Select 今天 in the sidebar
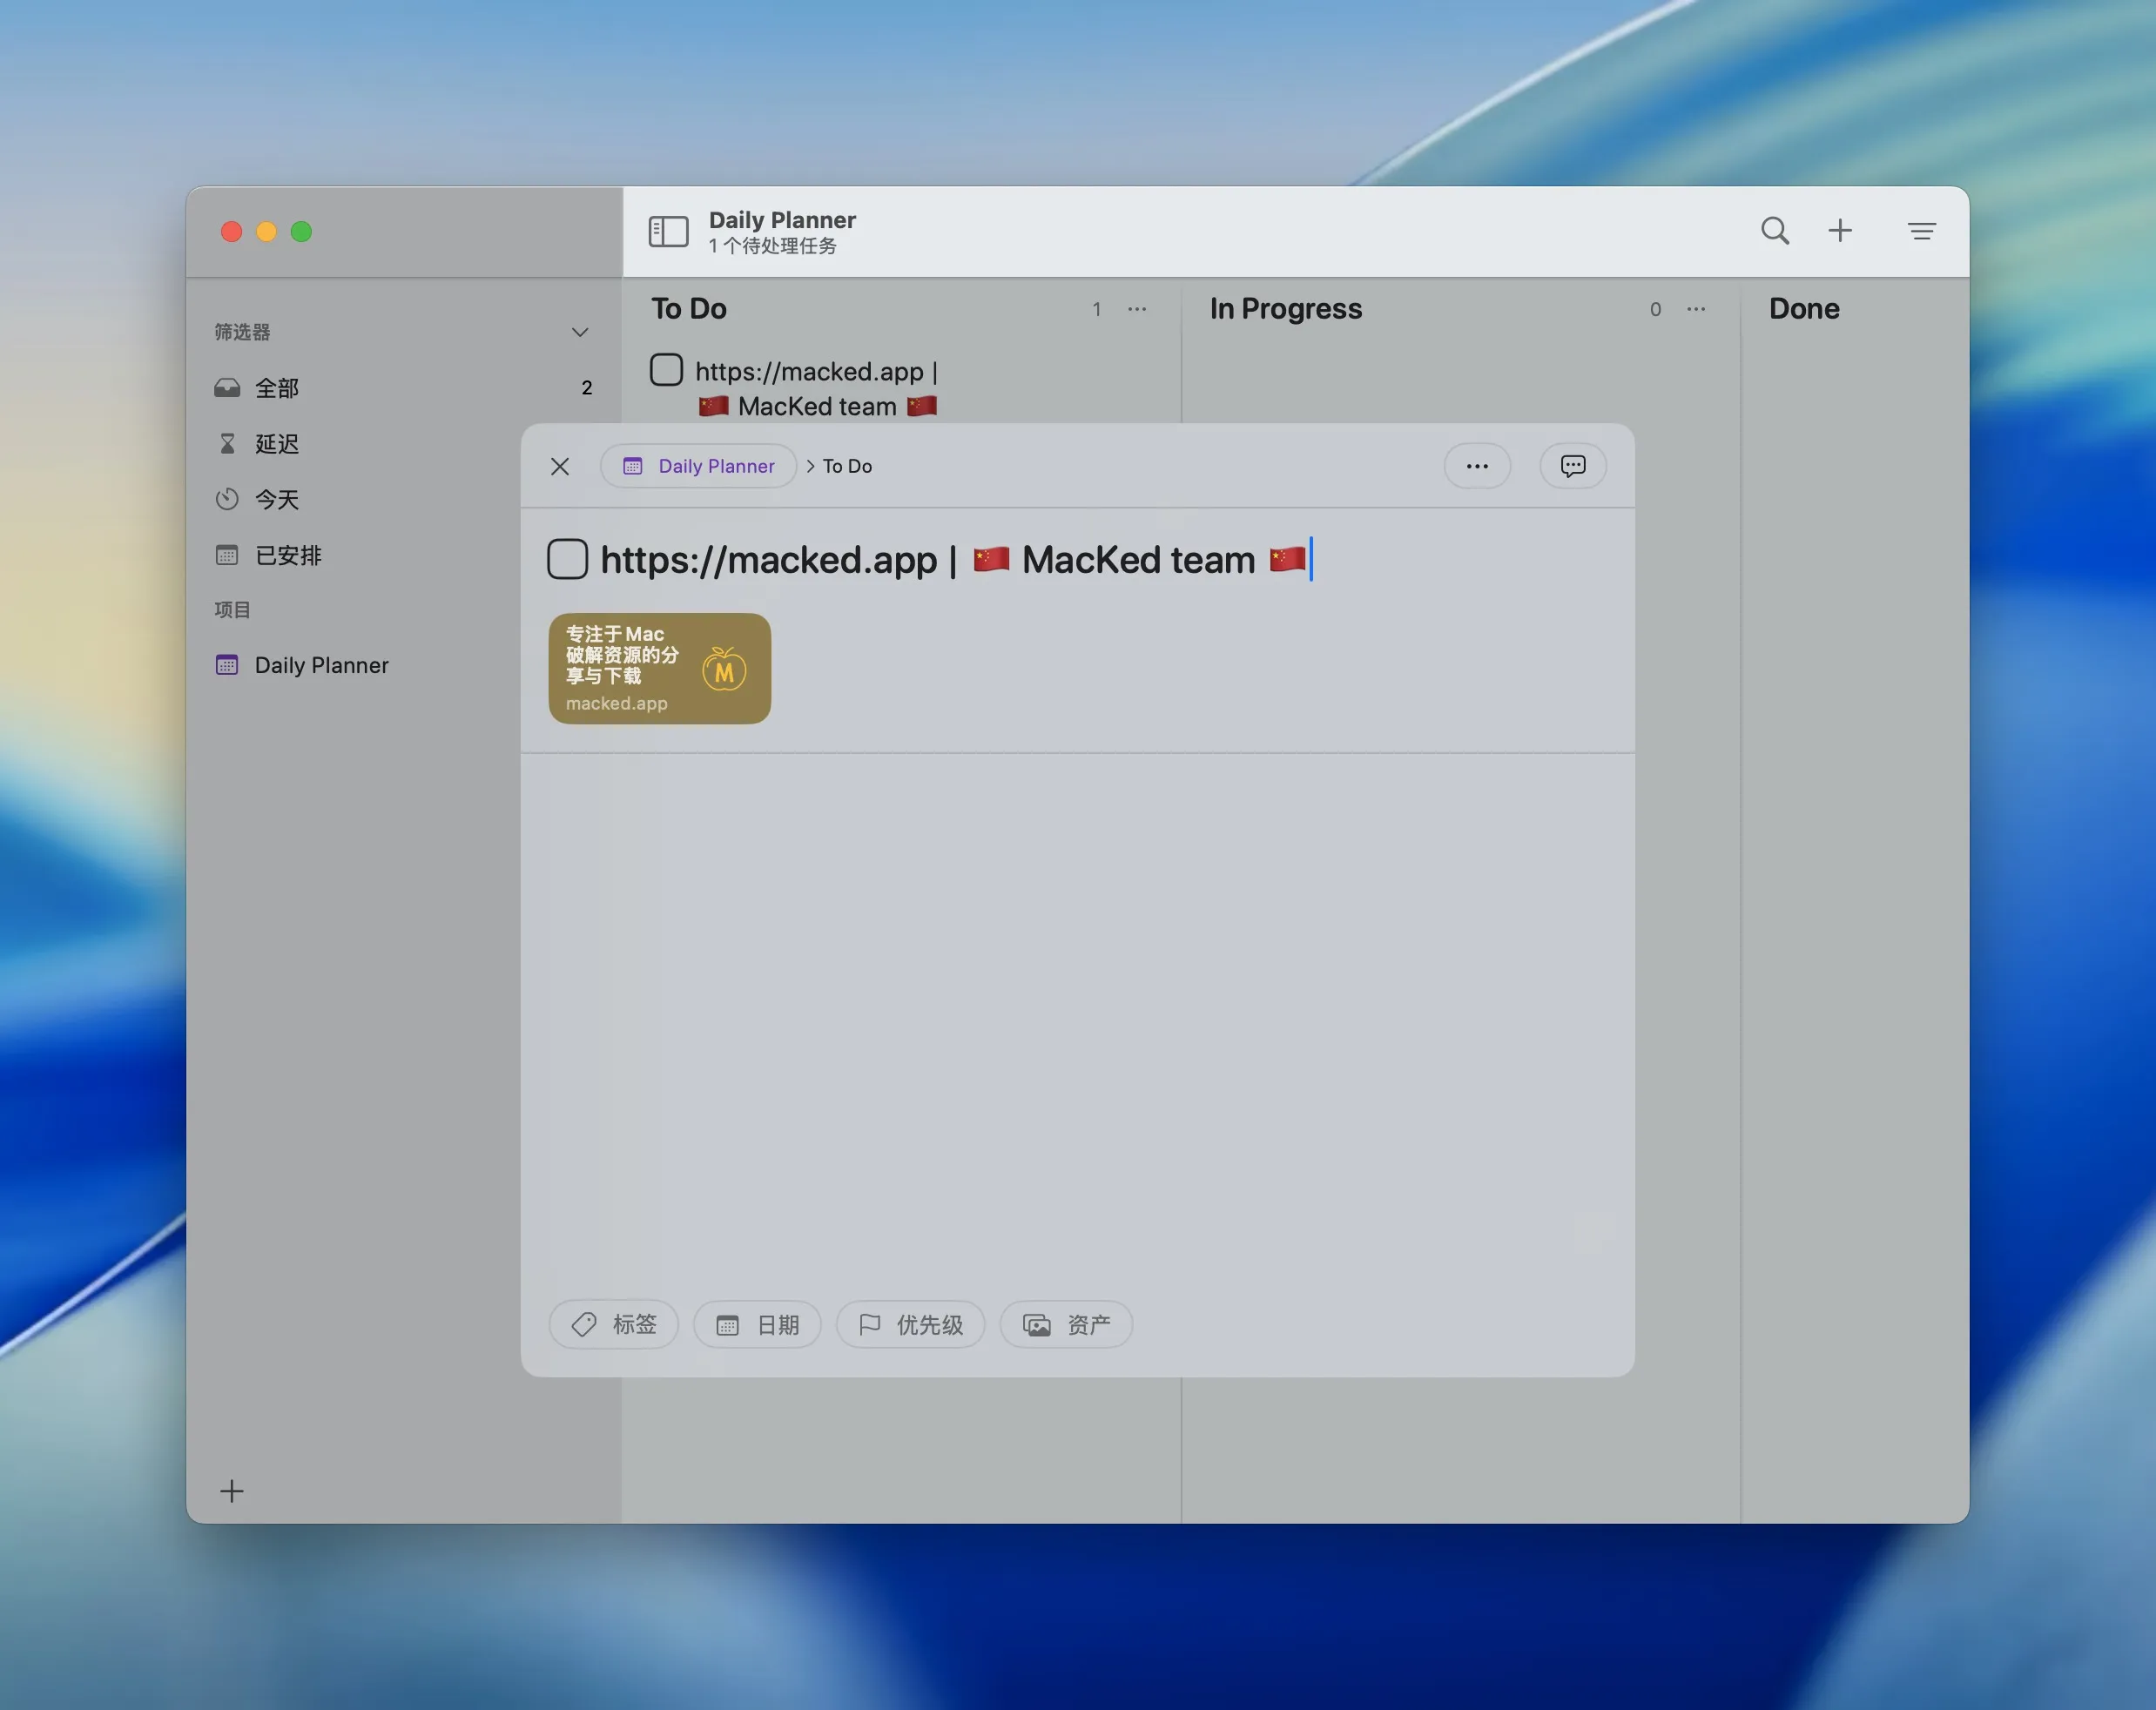Viewport: 2156px width, 1710px height. tap(276, 499)
